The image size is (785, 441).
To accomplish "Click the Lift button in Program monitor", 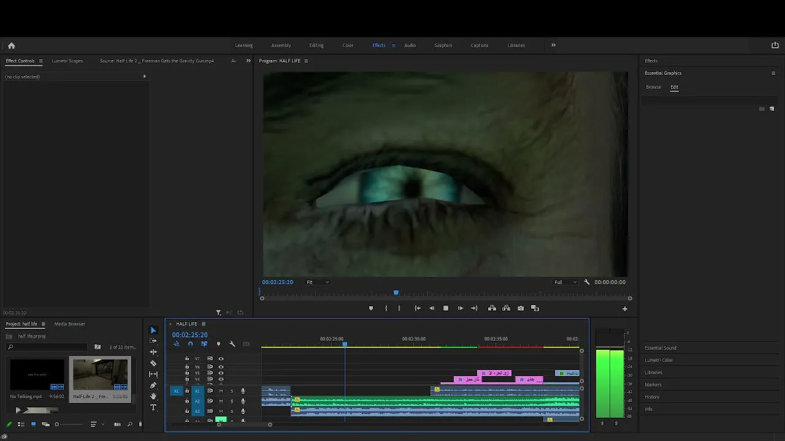I will tap(492, 308).
